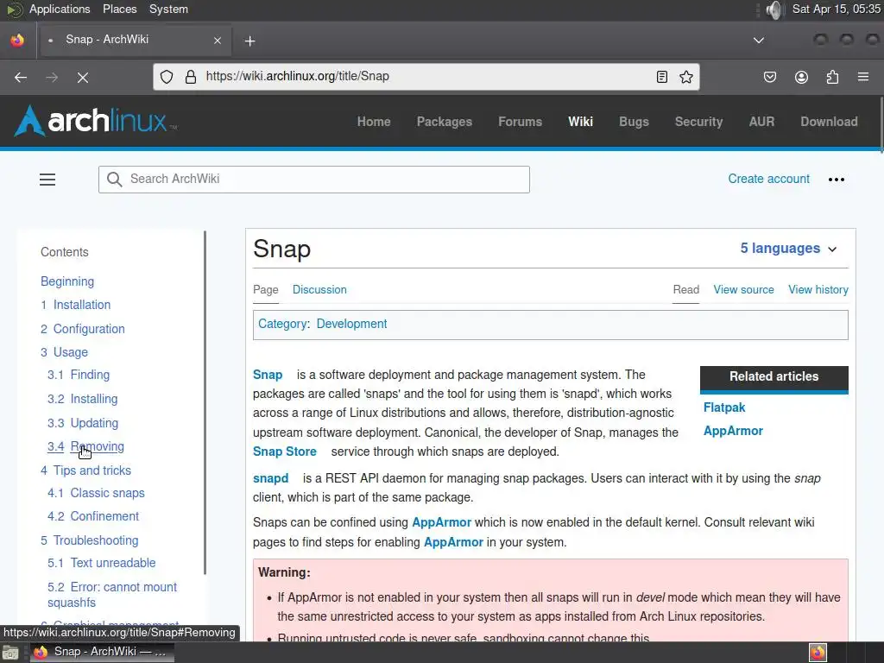Open the Home navigation link

pyautogui.click(x=374, y=122)
